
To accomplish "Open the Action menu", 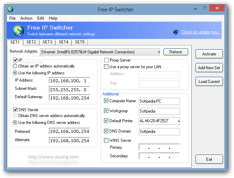I will tap(26, 18).
